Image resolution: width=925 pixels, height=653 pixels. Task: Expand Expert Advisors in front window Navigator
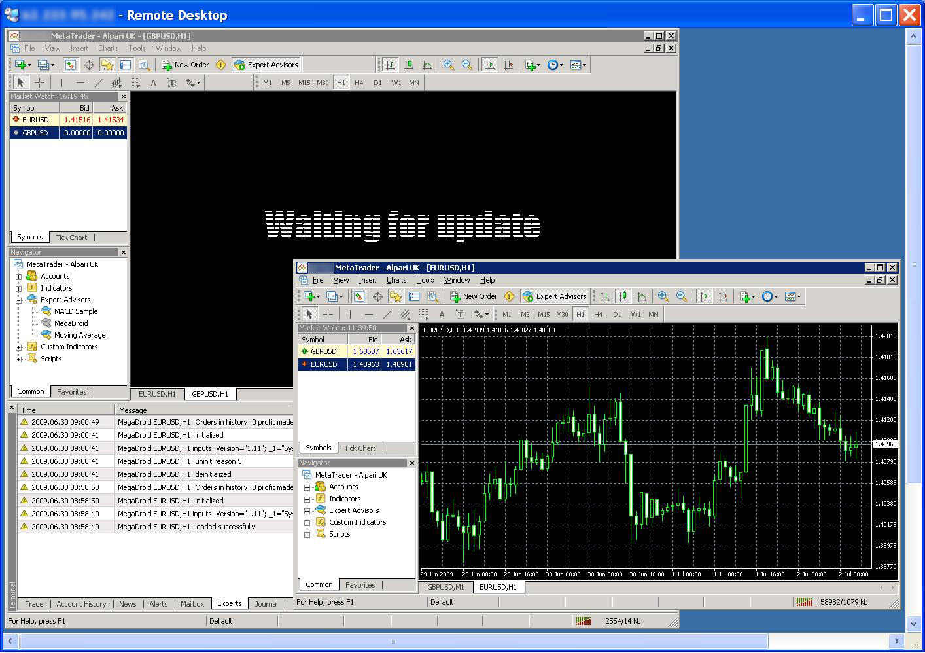click(x=307, y=511)
